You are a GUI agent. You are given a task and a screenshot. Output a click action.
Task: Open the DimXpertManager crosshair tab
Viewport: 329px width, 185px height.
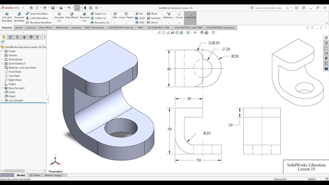24,37
